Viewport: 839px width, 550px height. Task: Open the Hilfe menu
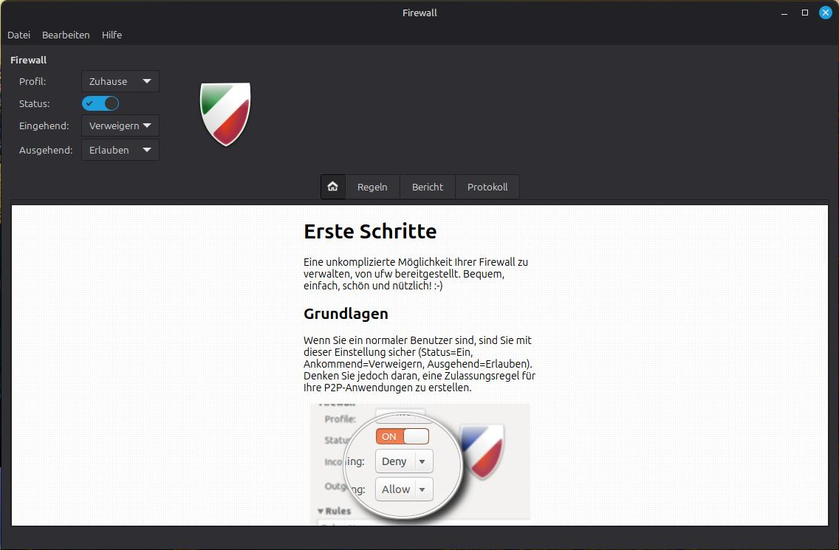112,35
